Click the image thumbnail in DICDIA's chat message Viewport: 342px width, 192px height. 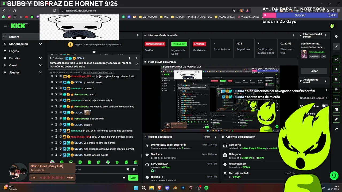coord(87,113)
